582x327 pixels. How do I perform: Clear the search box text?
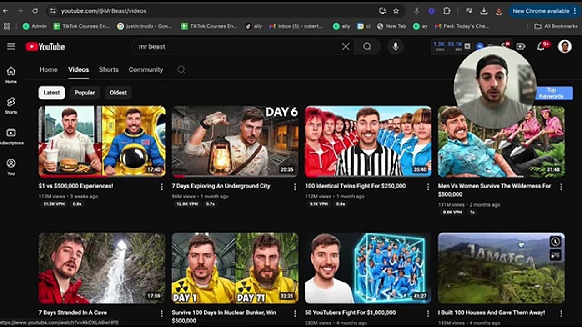pyautogui.click(x=346, y=46)
